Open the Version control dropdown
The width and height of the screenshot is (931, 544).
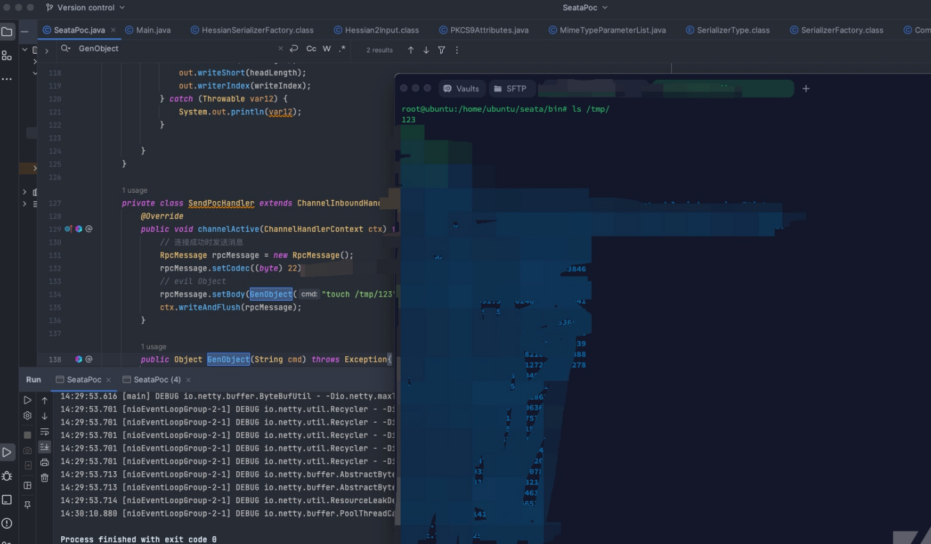pos(85,8)
